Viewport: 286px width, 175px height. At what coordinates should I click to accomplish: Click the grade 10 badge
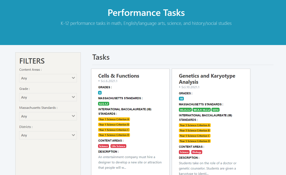[181, 99]
